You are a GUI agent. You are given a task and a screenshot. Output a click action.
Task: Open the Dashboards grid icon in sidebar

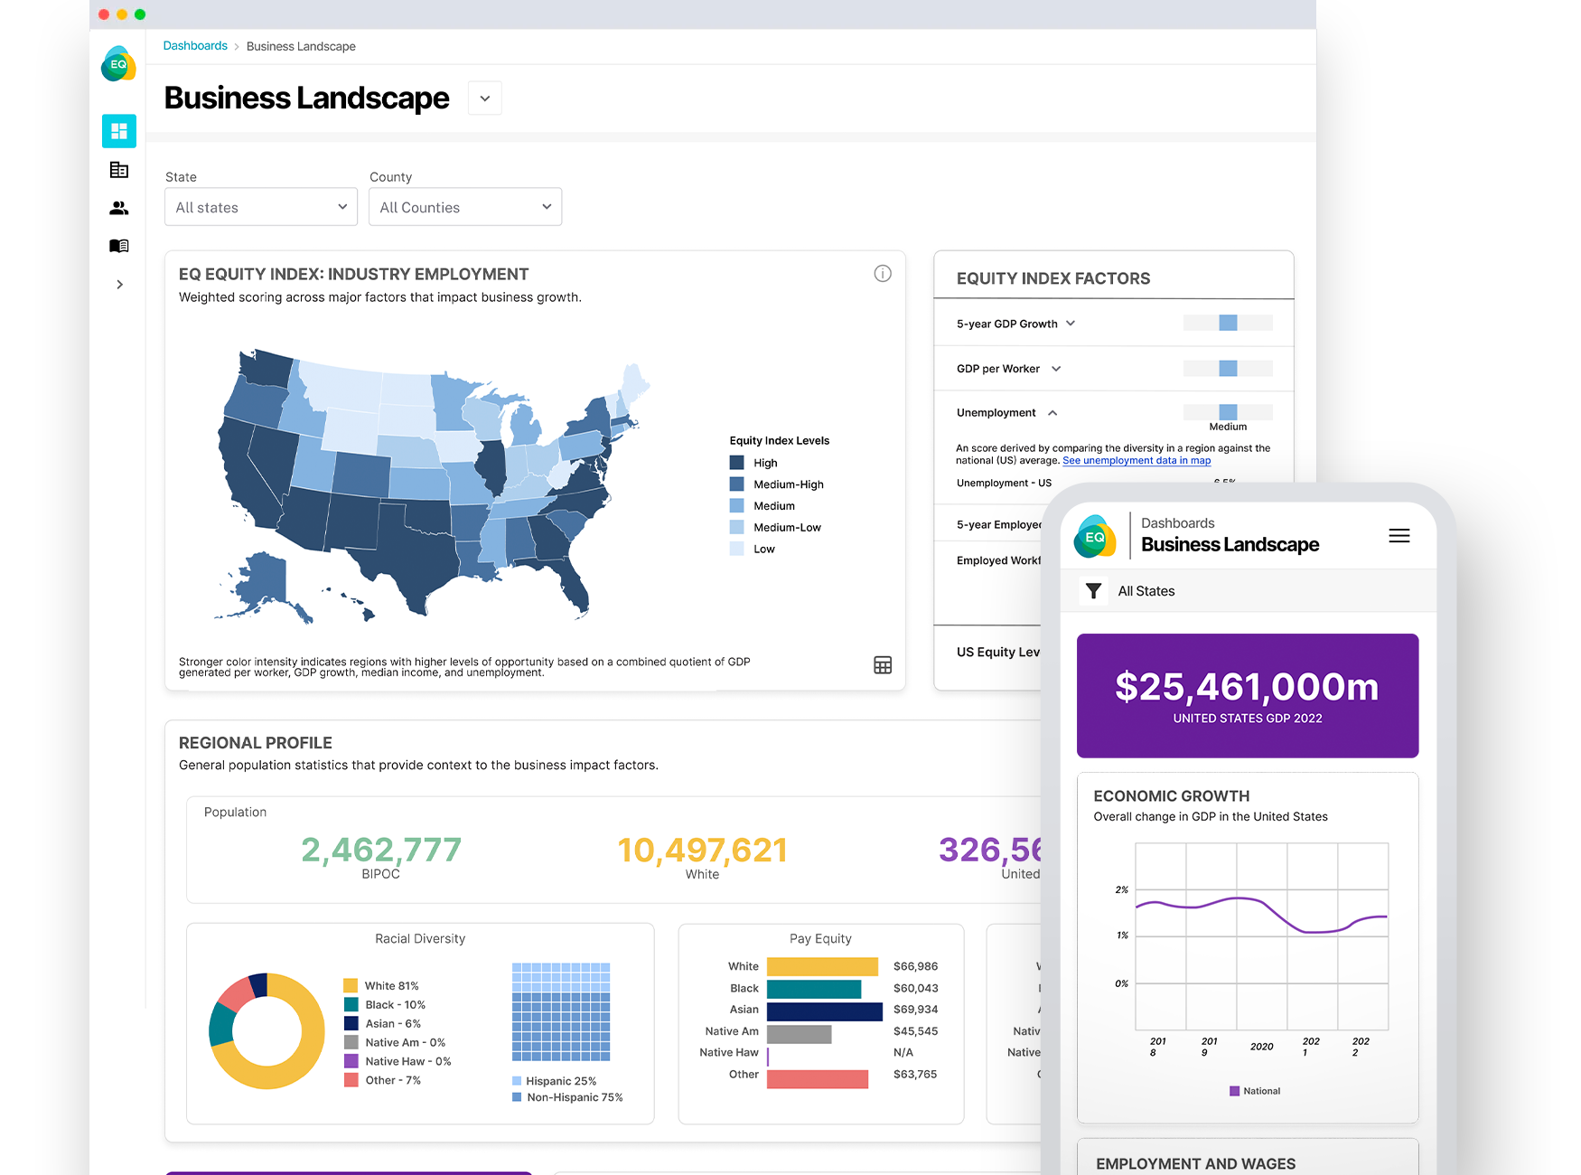tap(118, 130)
